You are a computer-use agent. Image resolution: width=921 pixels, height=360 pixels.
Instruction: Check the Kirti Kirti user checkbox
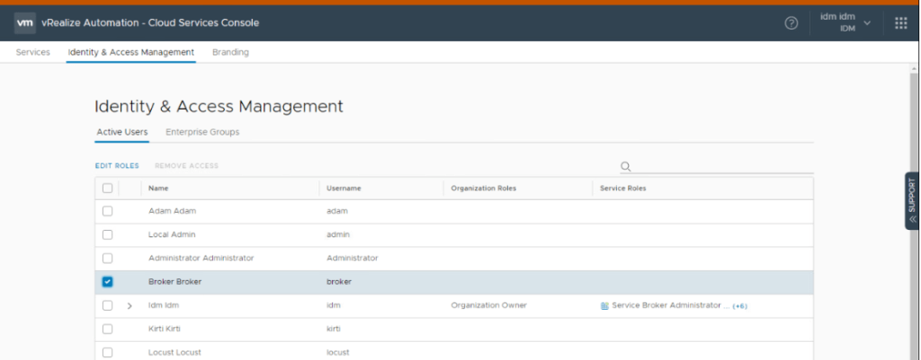107,329
